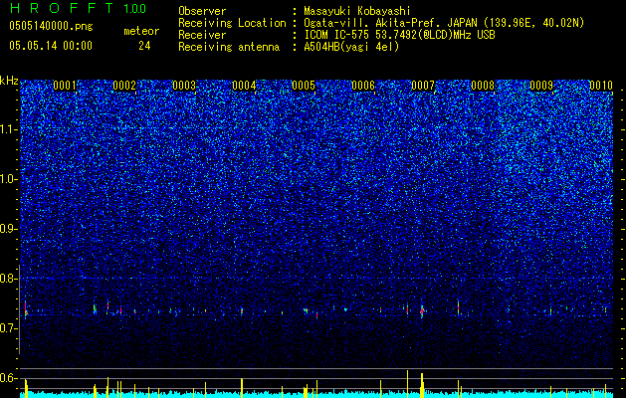Click the 0.7 frequency axis label
The width and height of the screenshot is (626, 398).
pyautogui.click(x=9, y=328)
